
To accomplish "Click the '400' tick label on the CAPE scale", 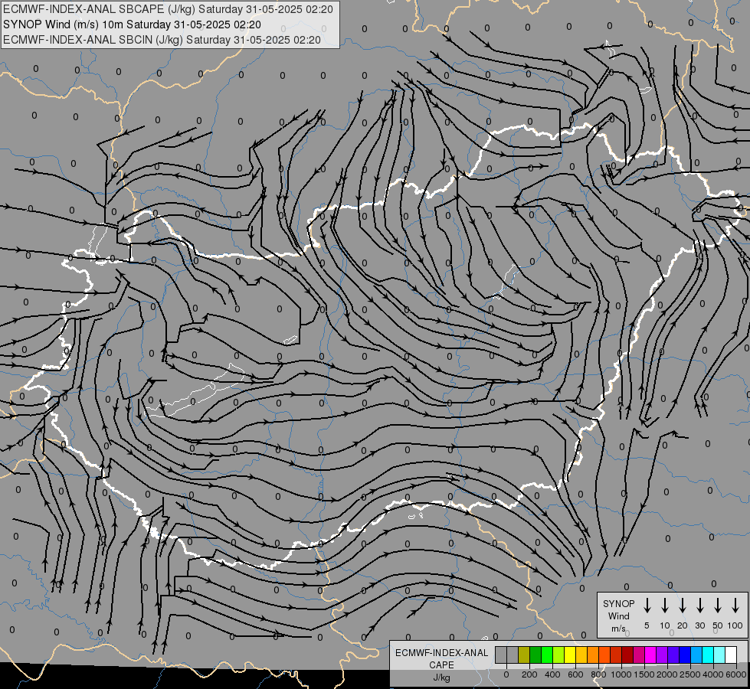I will tap(552, 674).
